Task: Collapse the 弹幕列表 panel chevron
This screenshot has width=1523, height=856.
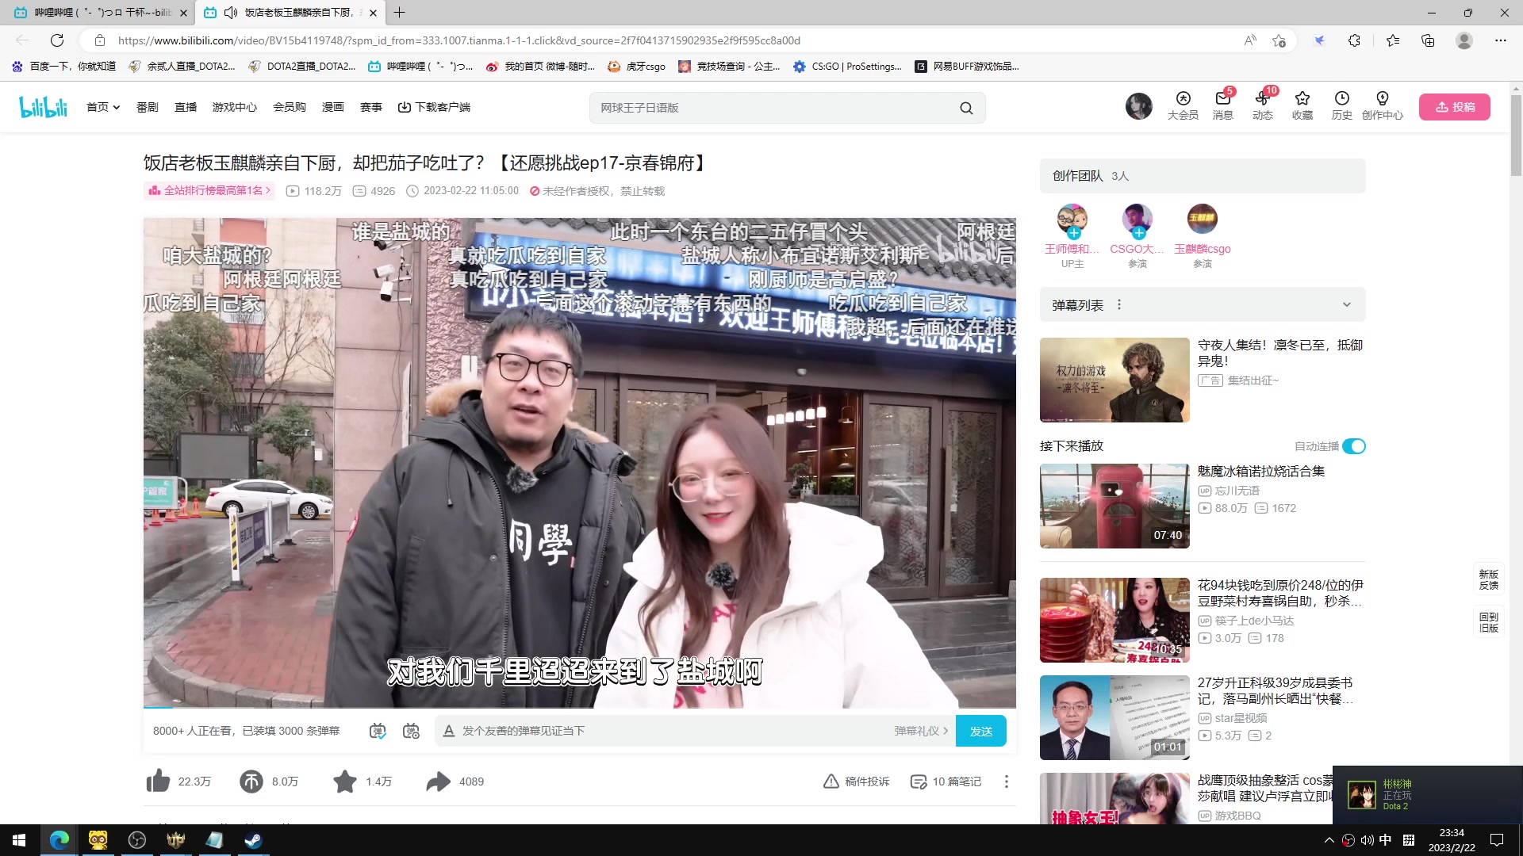Action: (x=1346, y=304)
